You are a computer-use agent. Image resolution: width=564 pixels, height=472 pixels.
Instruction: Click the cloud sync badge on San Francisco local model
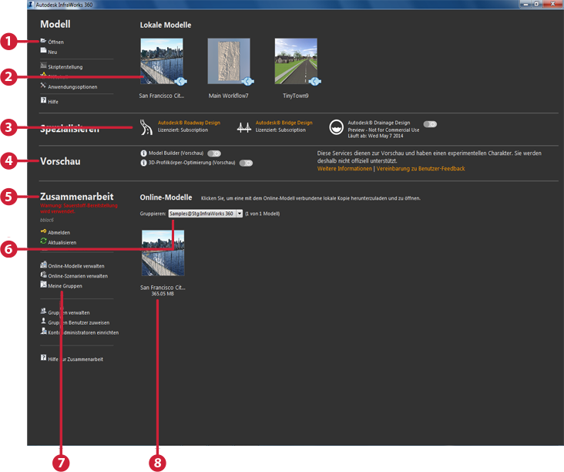point(180,82)
